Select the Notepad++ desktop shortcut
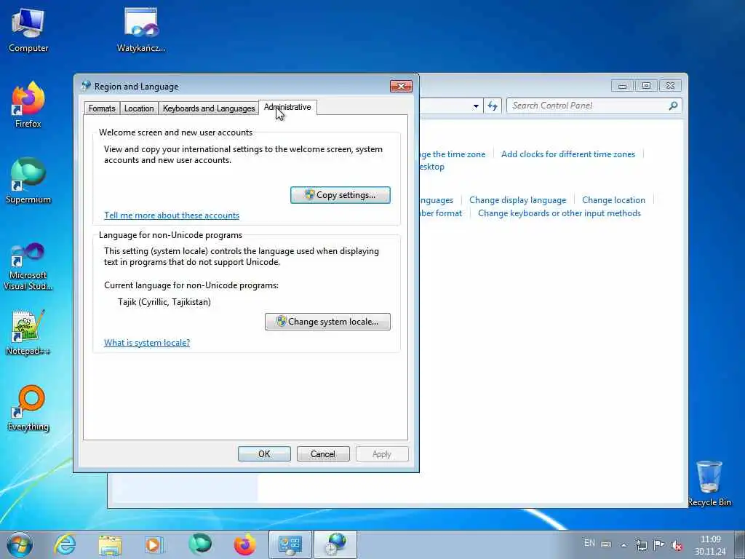 point(28,332)
